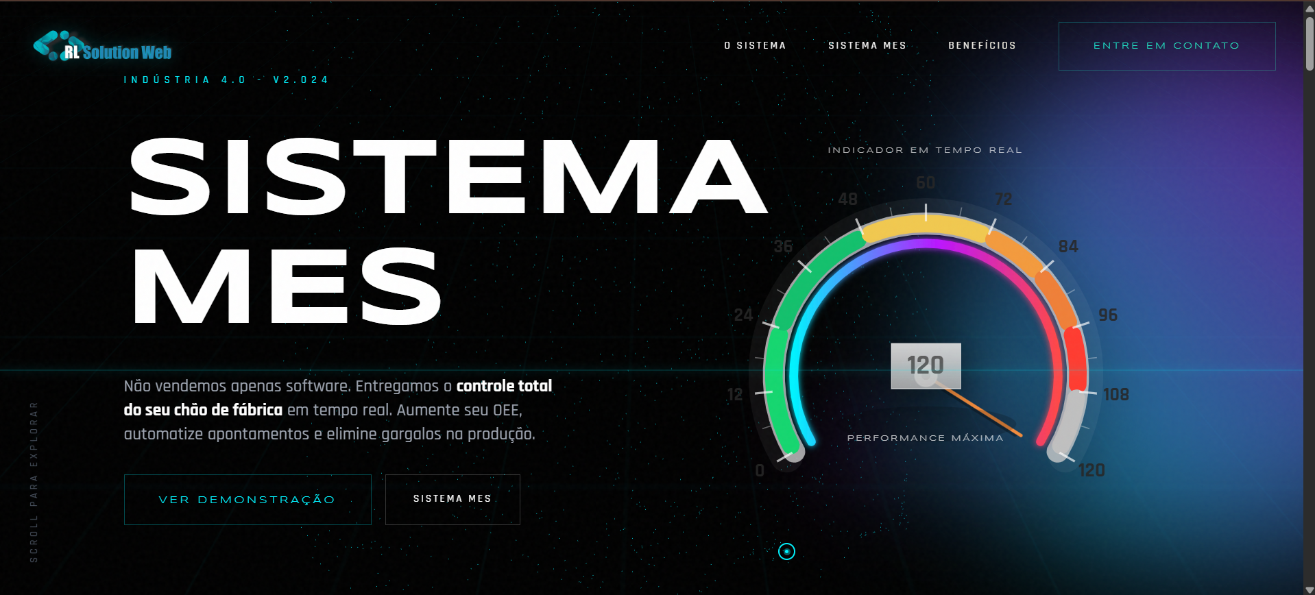The width and height of the screenshot is (1315, 595).
Task: Click the page scrollbar thumb
Action: 1310,42
